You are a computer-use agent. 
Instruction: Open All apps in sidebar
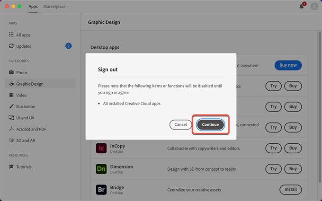pyautogui.click(x=24, y=35)
